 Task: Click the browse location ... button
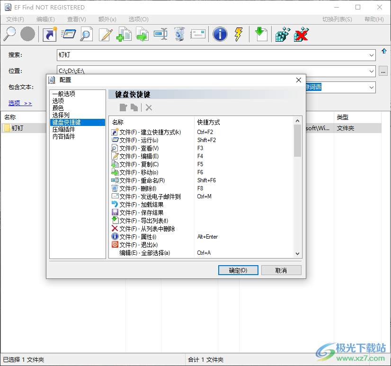point(383,71)
